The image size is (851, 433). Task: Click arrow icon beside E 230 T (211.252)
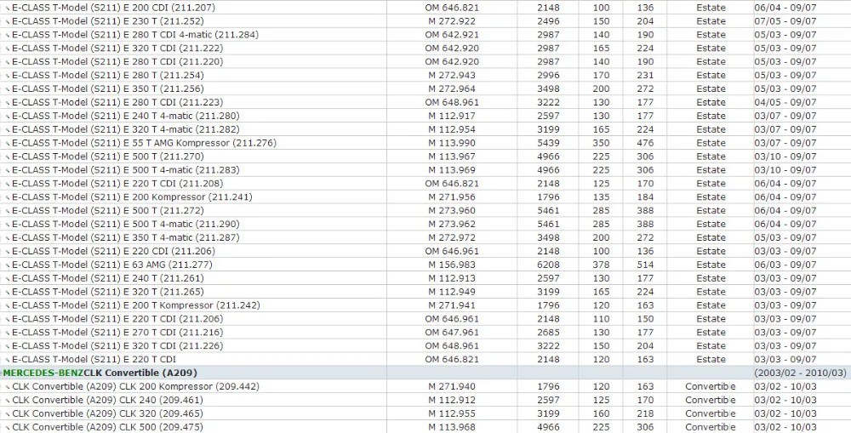(x=8, y=22)
